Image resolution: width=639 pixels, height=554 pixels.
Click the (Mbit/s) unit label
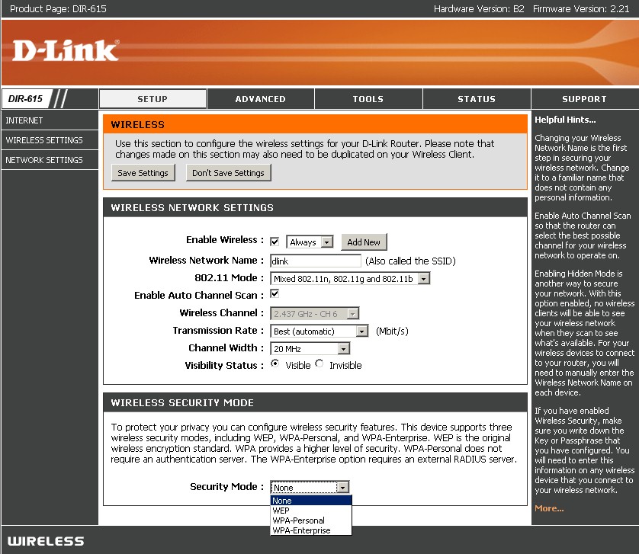click(392, 331)
